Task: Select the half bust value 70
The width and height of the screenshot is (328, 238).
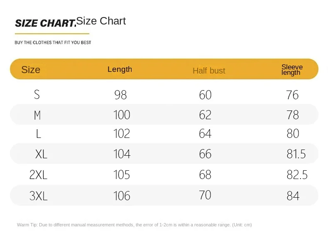Action: [x=205, y=195]
